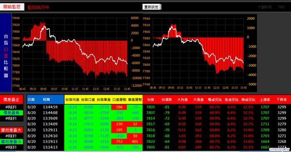Click the 重新設定 reset button

coord(151,7)
